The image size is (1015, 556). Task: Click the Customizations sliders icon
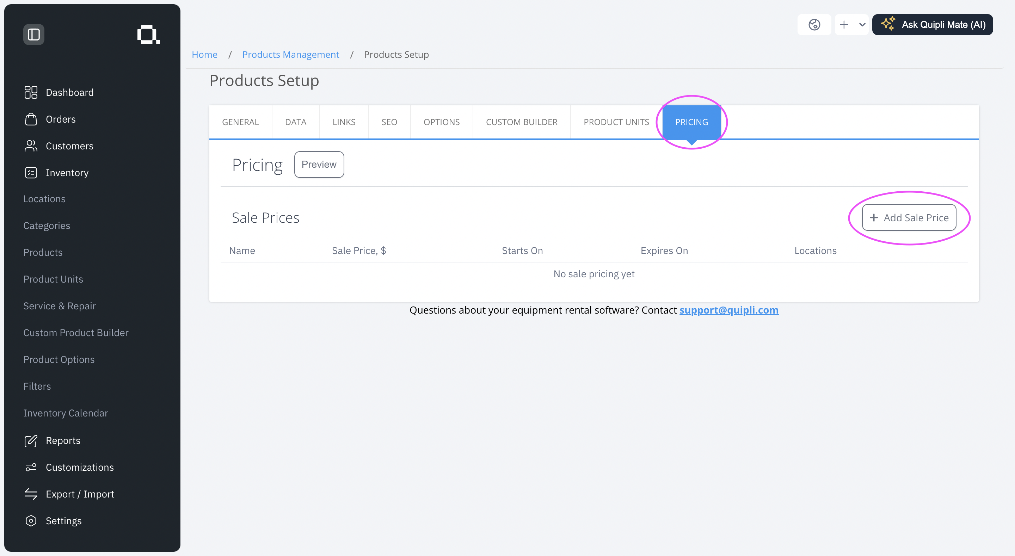coord(31,467)
